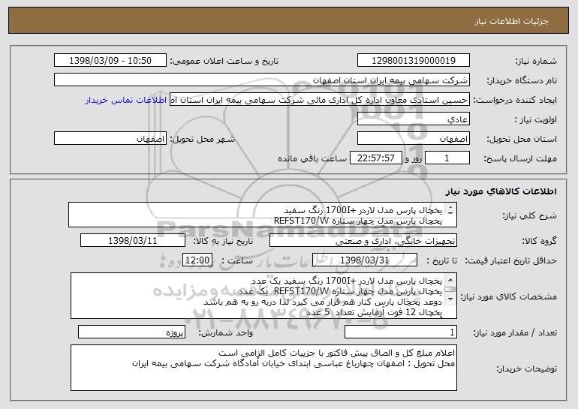Click down arrow of مشخصات کالا scrollbar
Screen dimensions: 578x409
450,299
